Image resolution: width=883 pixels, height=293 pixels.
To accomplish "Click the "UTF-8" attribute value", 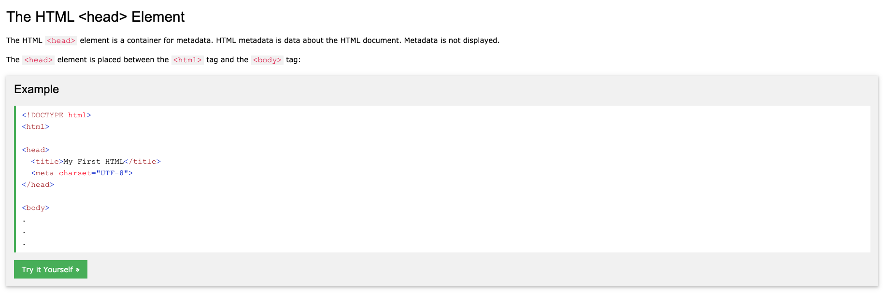I will click(x=112, y=173).
